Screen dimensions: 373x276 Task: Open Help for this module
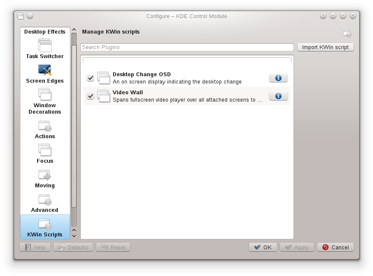point(35,247)
